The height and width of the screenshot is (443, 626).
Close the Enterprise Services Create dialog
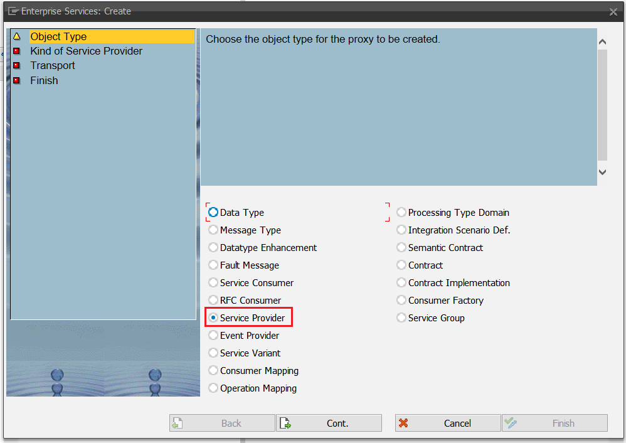coord(613,11)
